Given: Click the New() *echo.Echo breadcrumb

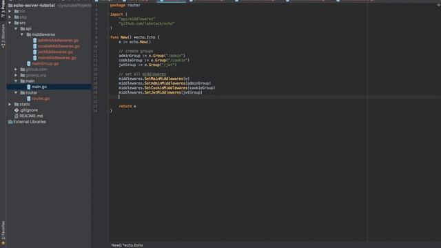Looking at the screenshot, I should click(127, 245).
